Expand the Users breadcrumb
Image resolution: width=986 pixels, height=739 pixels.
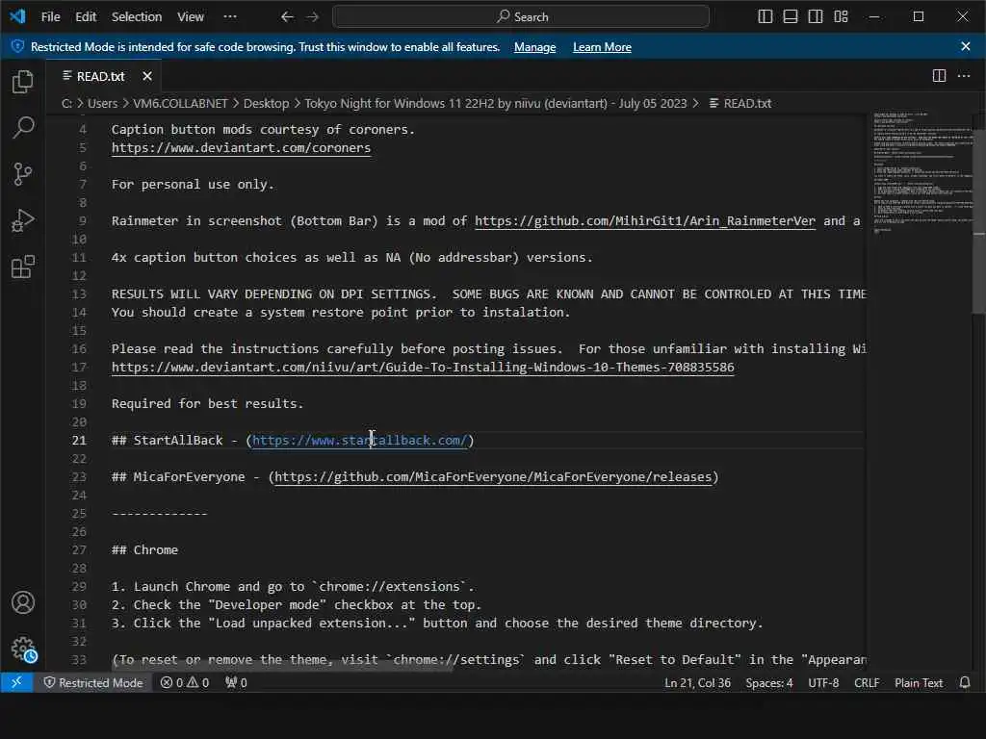[x=102, y=103]
